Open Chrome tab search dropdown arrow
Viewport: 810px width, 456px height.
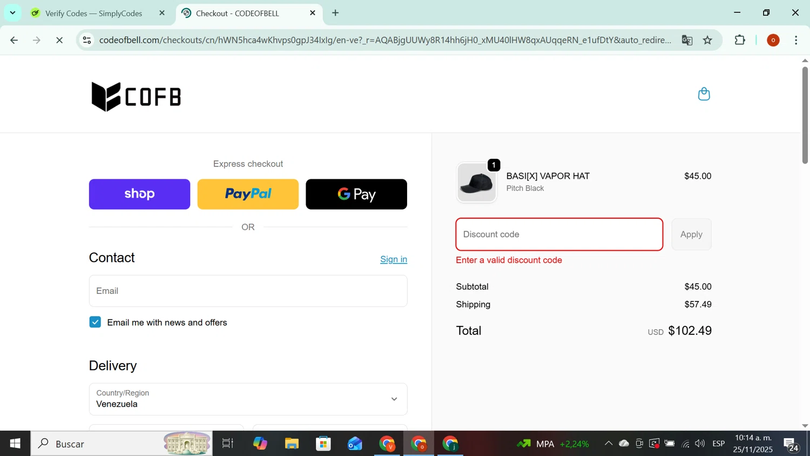[12, 12]
